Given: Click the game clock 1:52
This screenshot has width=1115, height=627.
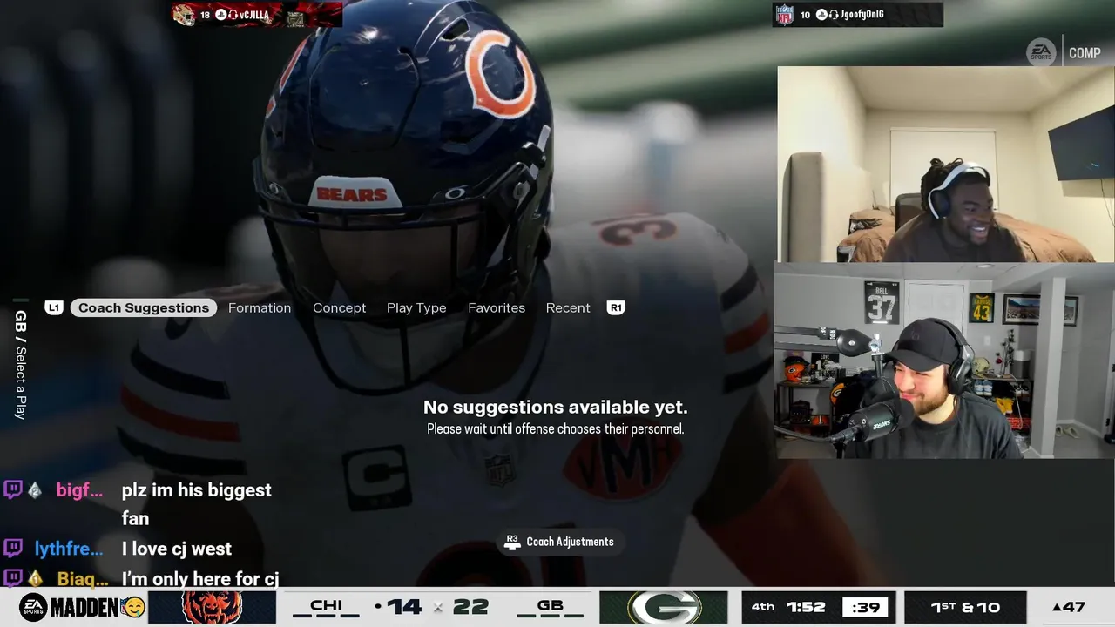Looking at the screenshot, I should click(806, 607).
